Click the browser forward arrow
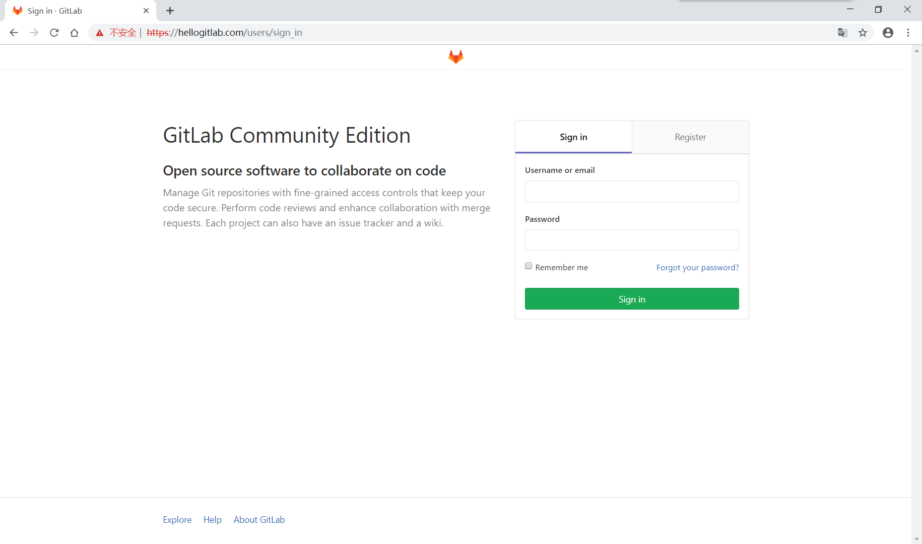922x544 pixels. pos(34,33)
